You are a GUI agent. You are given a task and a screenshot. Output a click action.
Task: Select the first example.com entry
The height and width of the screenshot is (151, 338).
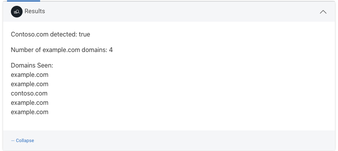30,75
